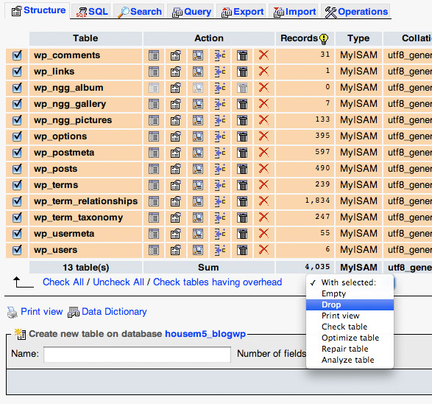Uncheck the wp_comments checkbox
This screenshot has height=404, width=432.
pyautogui.click(x=17, y=55)
